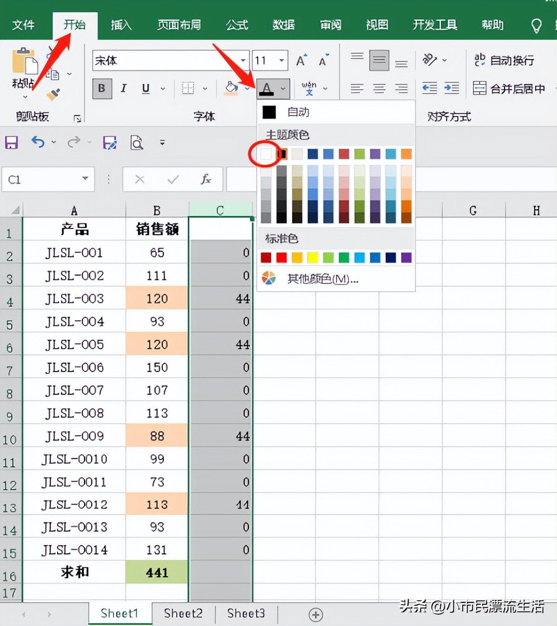557x626 pixels.
Task: Click the Save icon in quick access
Action: (x=11, y=142)
